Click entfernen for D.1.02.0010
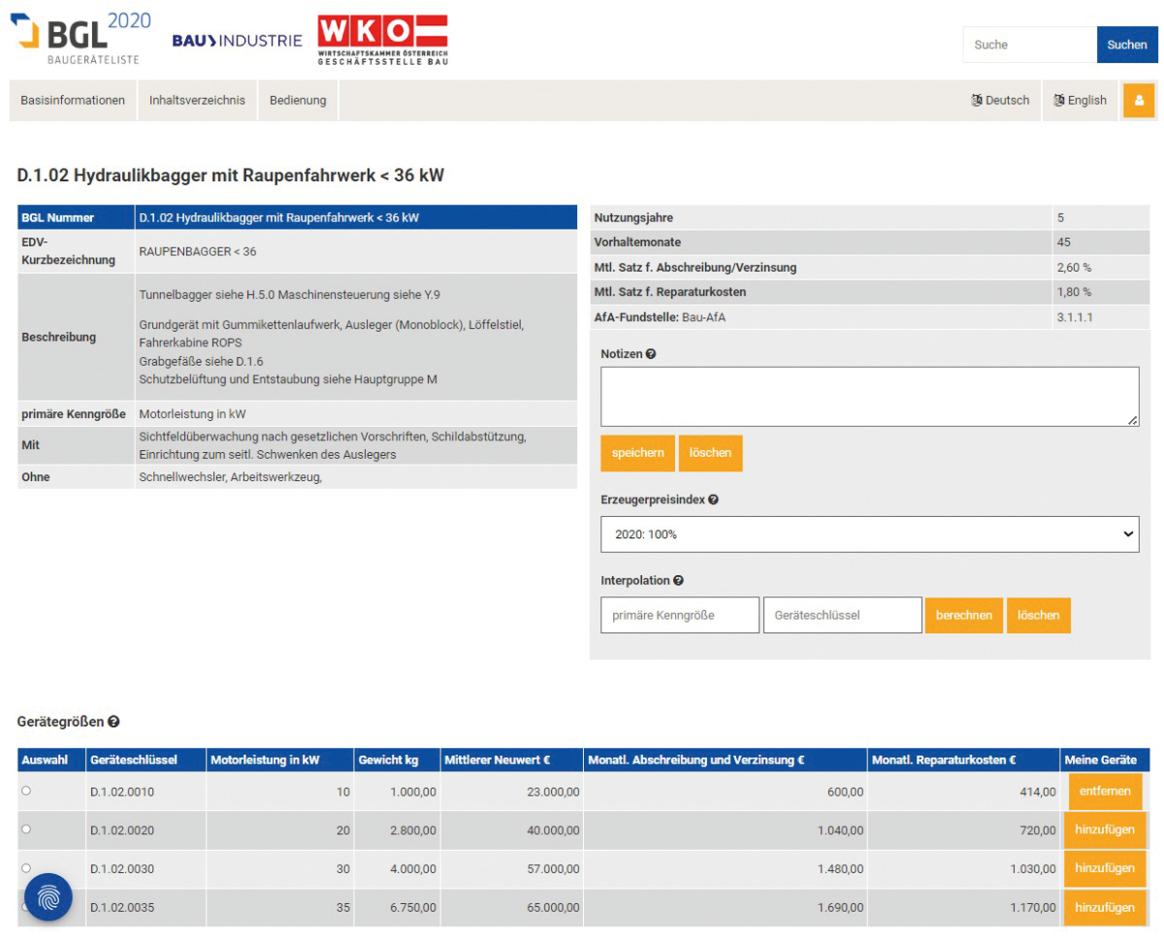The height and width of the screenshot is (937, 1164). (x=1105, y=791)
